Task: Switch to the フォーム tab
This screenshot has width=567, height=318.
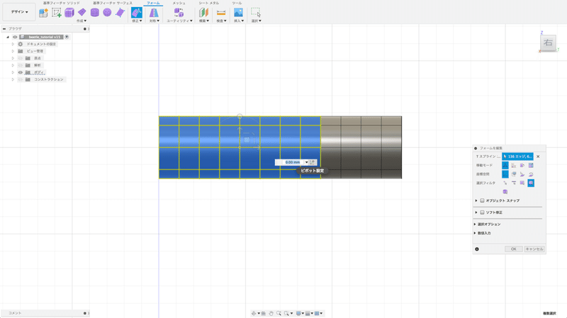Action: [153, 3]
